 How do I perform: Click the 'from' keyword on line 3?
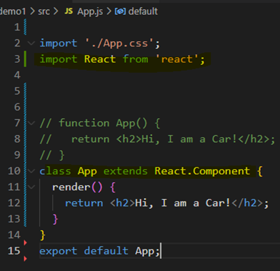135,59
